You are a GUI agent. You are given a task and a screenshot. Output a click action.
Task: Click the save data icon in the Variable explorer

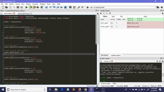coord(104,13)
